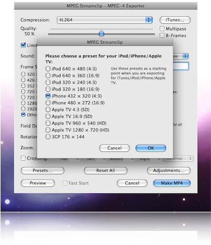Screen dimensions: 211x245
Task: Select the 1280 frame size radio button
Action: click(x=23, y=103)
